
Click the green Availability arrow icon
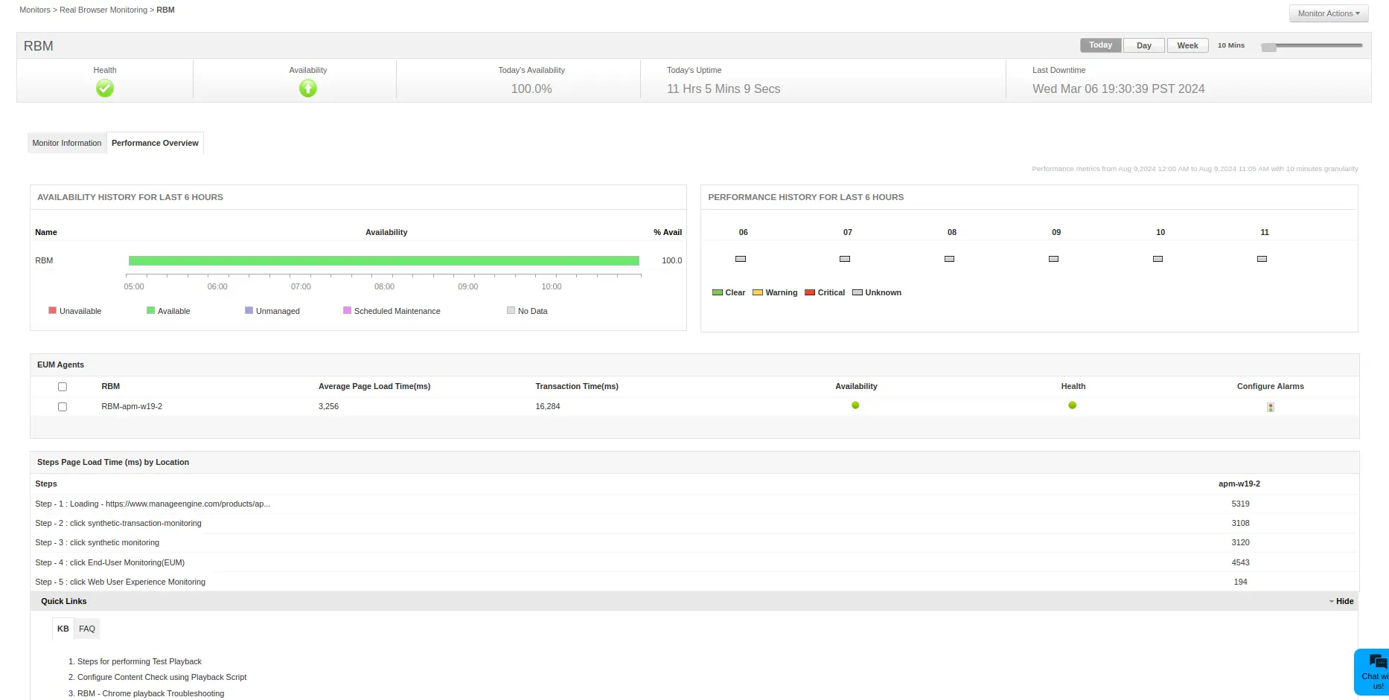(x=307, y=89)
